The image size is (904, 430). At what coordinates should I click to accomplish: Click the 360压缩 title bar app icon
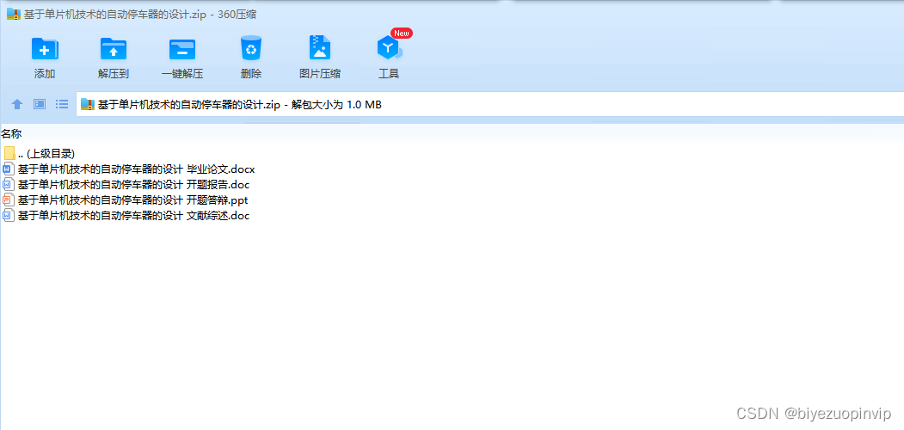pyautogui.click(x=14, y=15)
